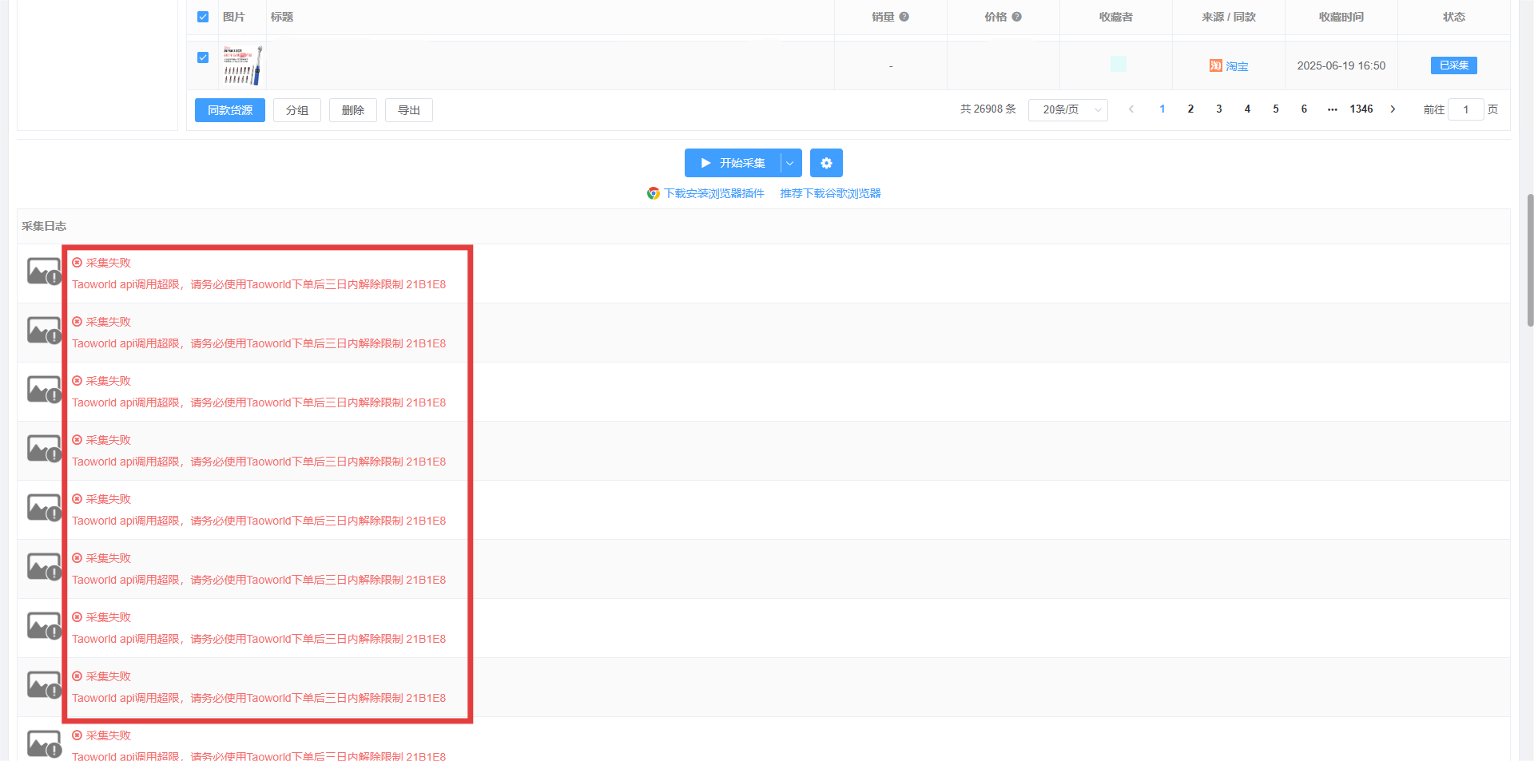Focus the go-to page number field
The image size is (1534, 761).
coord(1466,109)
